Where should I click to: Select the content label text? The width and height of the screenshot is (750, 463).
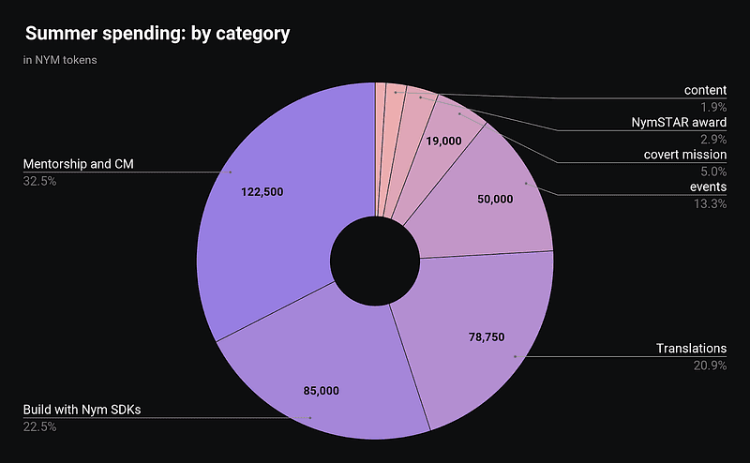(x=706, y=90)
